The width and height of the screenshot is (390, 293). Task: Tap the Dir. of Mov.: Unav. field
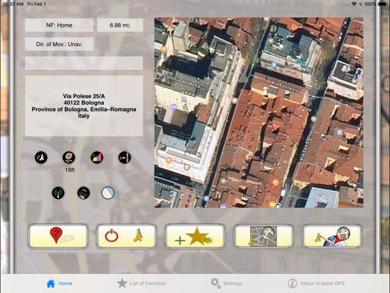(59, 44)
